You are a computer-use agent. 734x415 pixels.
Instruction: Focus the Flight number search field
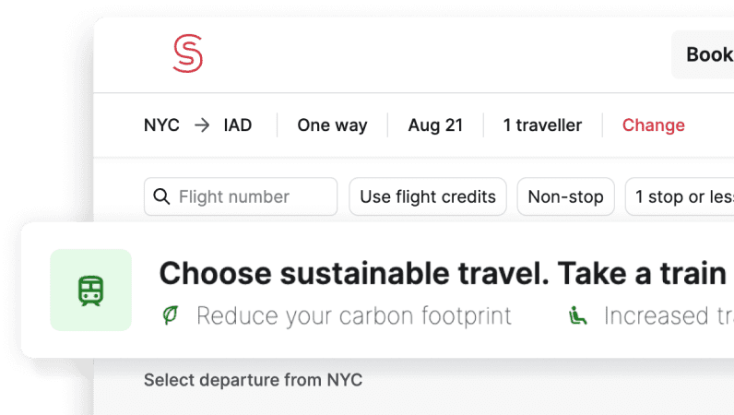tap(241, 196)
